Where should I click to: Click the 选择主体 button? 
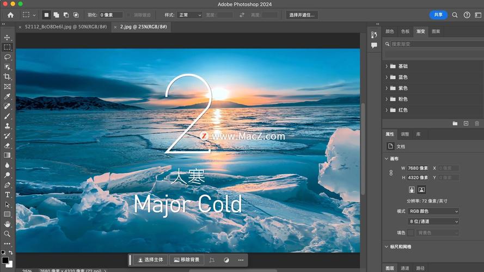[148, 260]
